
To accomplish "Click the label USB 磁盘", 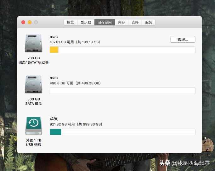I will (34, 145).
